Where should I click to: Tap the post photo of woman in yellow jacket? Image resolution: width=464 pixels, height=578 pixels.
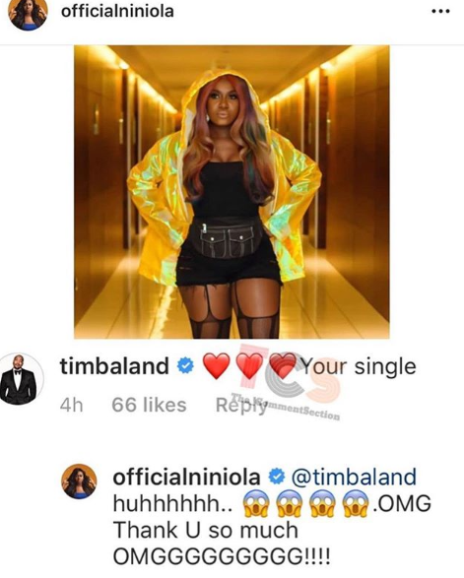tap(232, 192)
